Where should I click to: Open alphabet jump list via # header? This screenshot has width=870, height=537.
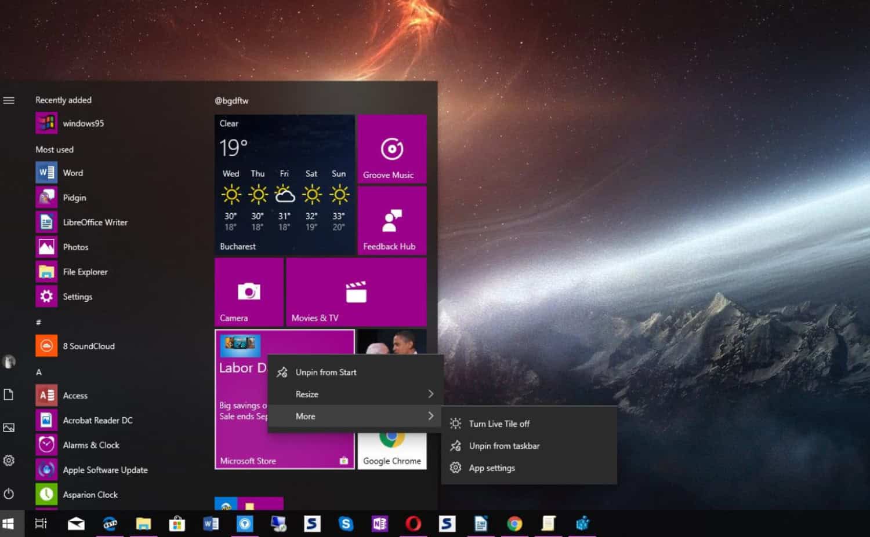click(38, 322)
